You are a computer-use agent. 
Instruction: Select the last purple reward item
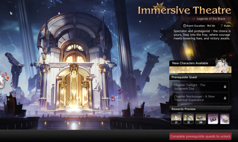[225, 119]
